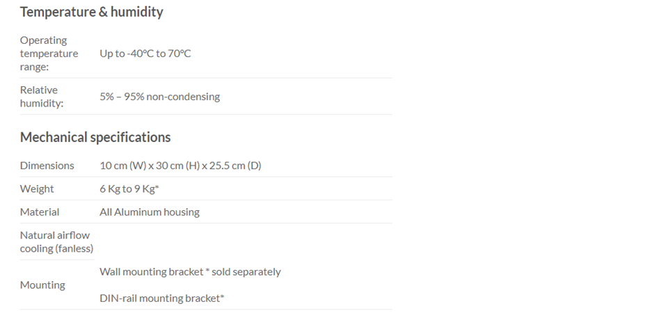Select the Mounting row label

(x=42, y=285)
